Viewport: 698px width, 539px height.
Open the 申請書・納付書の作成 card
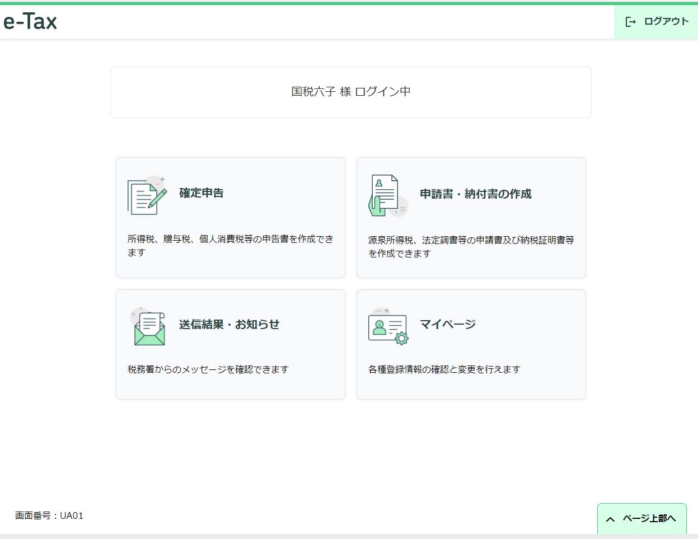(471, 217)
